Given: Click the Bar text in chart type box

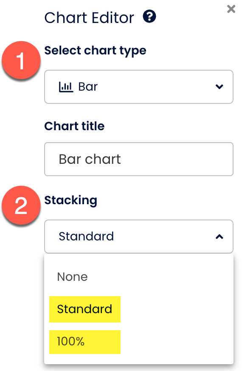Looking at the screenshot, I should 88,87.
